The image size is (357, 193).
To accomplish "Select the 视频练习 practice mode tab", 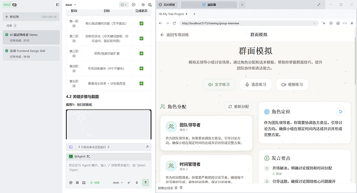I will pos(292,85).
